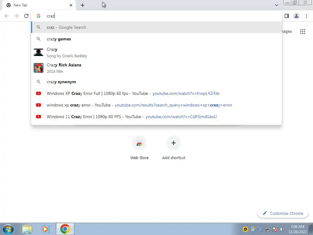Screen dimensions: 313x235
Task: Open the tab search chevron
Action: [x=276, y=5]
